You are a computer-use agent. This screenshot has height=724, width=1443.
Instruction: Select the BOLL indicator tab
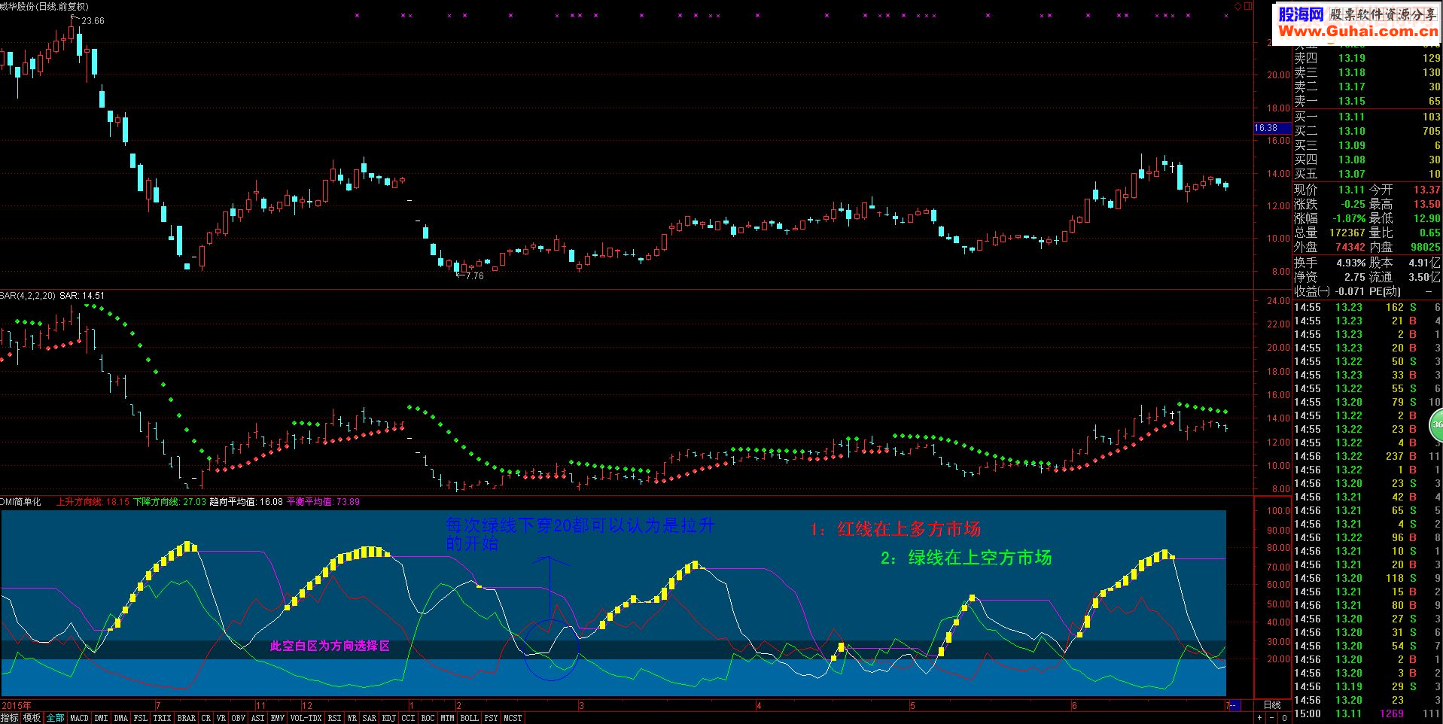(x=469, y=718)
